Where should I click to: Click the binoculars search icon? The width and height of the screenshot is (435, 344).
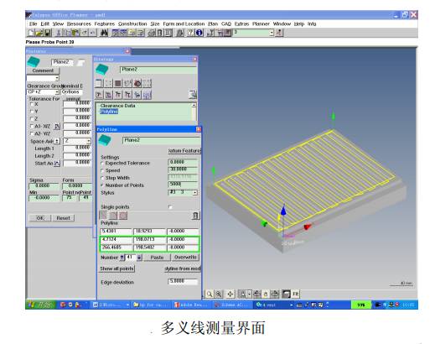pyautogui.click(x=104, y=33)
